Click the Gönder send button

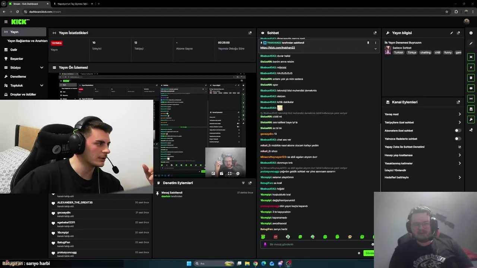369,253
